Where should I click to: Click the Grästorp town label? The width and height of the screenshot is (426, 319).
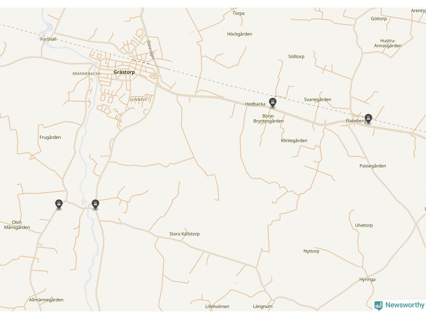[124, 72]
